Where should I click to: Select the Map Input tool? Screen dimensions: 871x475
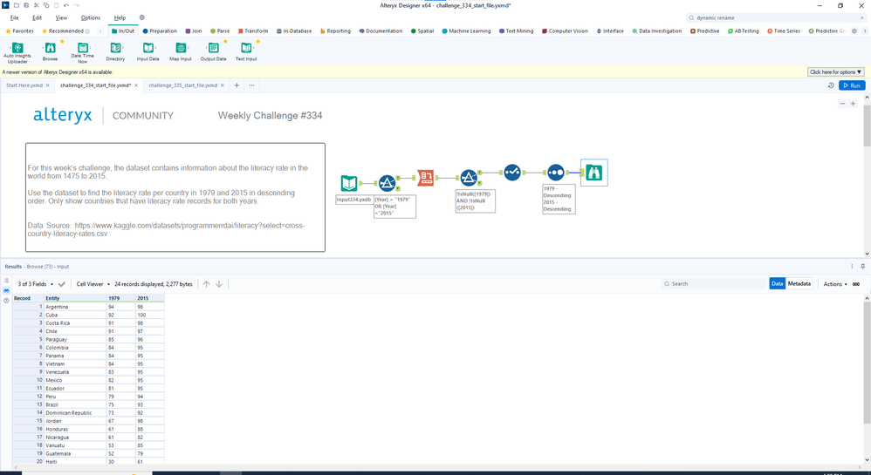(x=181, y=51)
